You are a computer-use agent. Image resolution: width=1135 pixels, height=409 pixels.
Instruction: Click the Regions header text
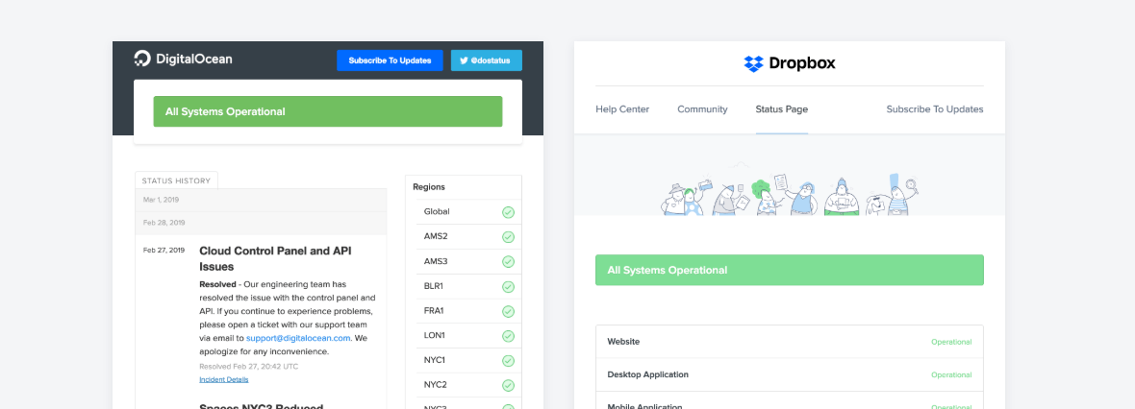pyautogui.click(x=429, y=187)
